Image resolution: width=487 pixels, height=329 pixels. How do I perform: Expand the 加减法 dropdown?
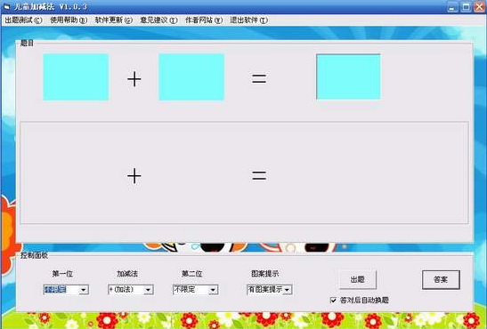click(148, 290)
